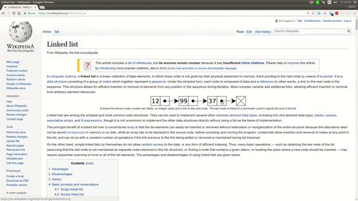The height and width of the screenshot is (201, 358).
Task: Open the Main page sidebar link
Action: click(x=13, y=62)
